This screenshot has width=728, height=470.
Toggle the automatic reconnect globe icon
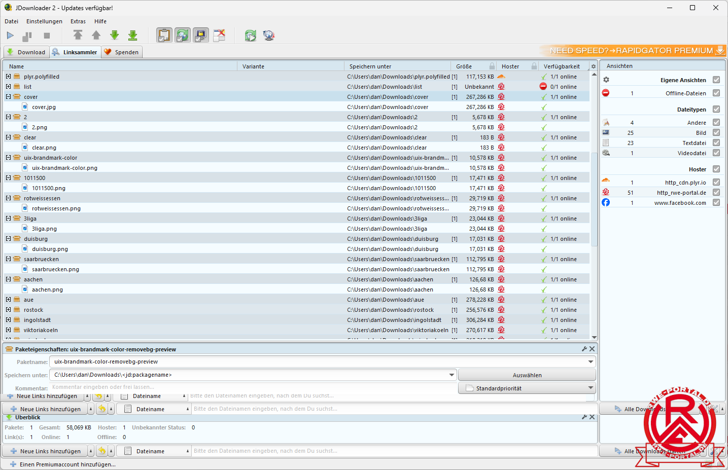pyautogui.click(x=182, y=35)
